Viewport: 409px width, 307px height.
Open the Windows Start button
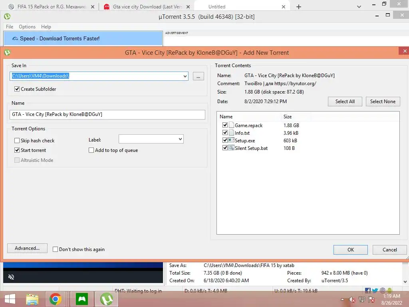pos(10,299)
